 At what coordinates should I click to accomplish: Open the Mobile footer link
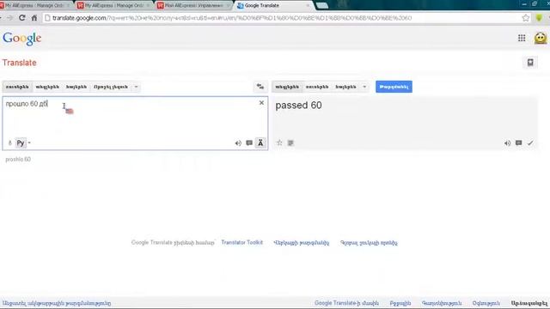click(400, 303)
